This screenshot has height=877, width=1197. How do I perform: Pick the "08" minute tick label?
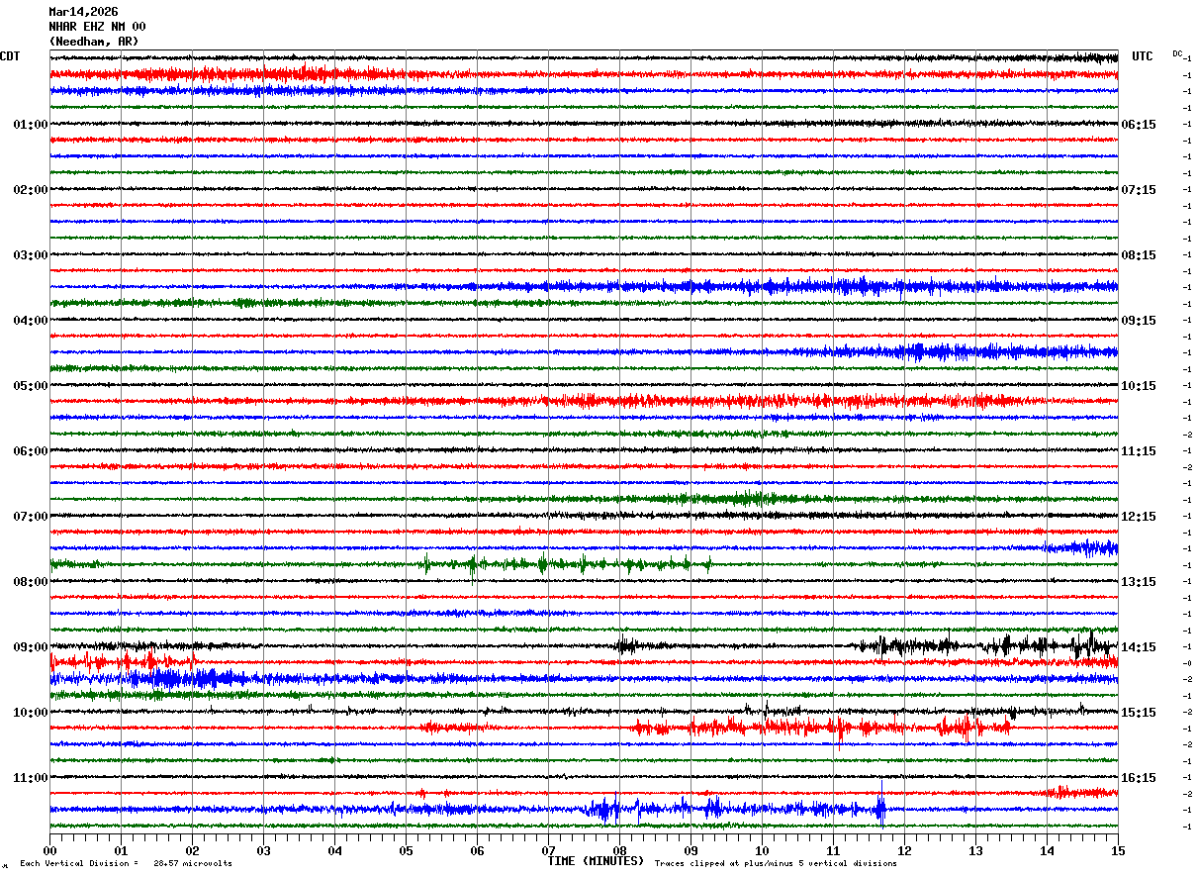[619, 851]
